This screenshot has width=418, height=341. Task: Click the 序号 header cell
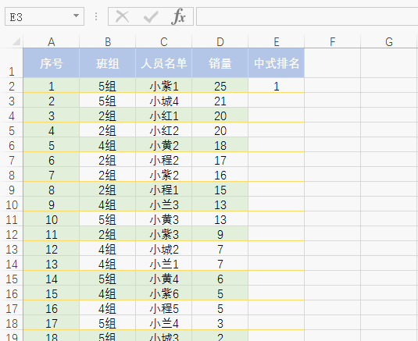[x=52, y=63]
